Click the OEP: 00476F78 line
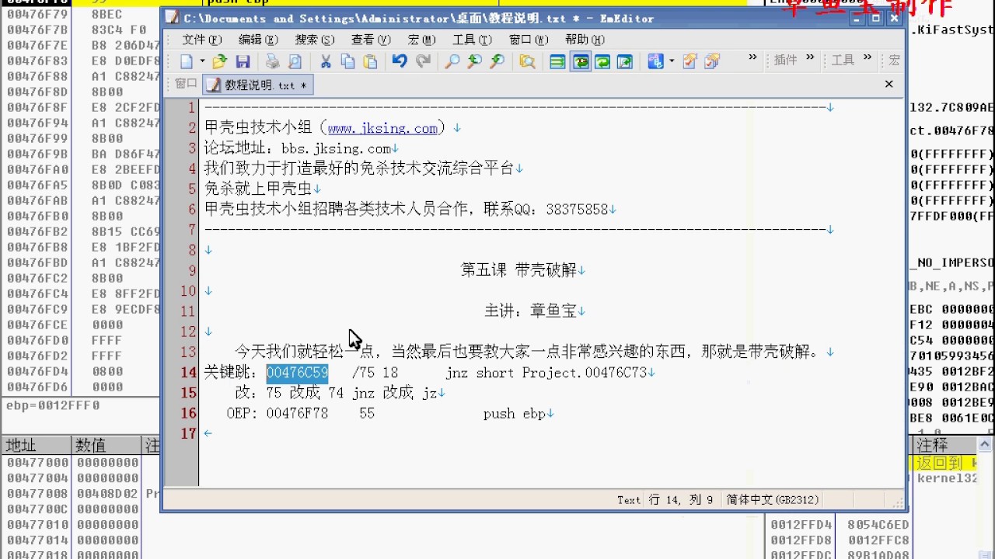The image size is (995, 559). coord(386,414)
